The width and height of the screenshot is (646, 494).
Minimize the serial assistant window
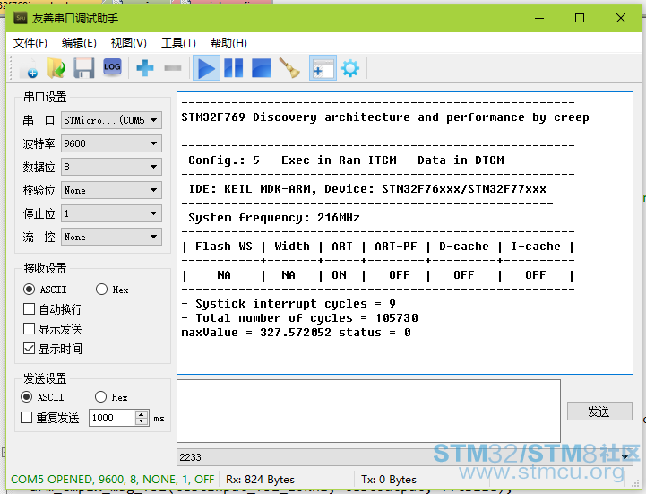tap(539, 19)
